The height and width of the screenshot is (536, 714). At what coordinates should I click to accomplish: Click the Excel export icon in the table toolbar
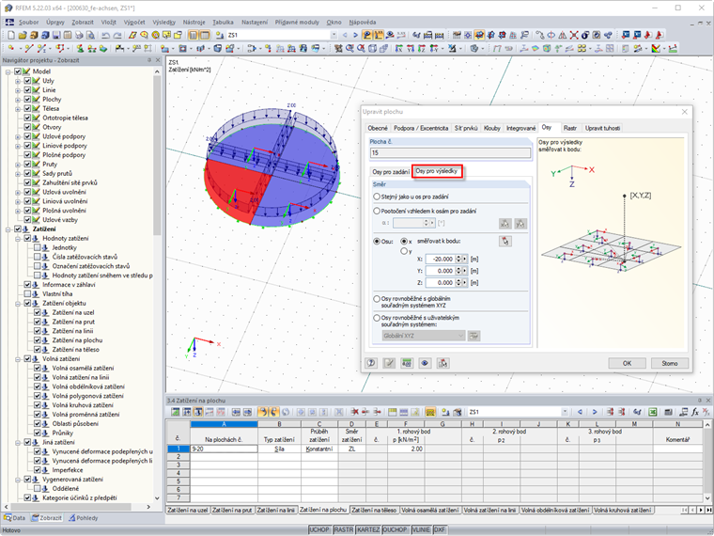[653, 412]
